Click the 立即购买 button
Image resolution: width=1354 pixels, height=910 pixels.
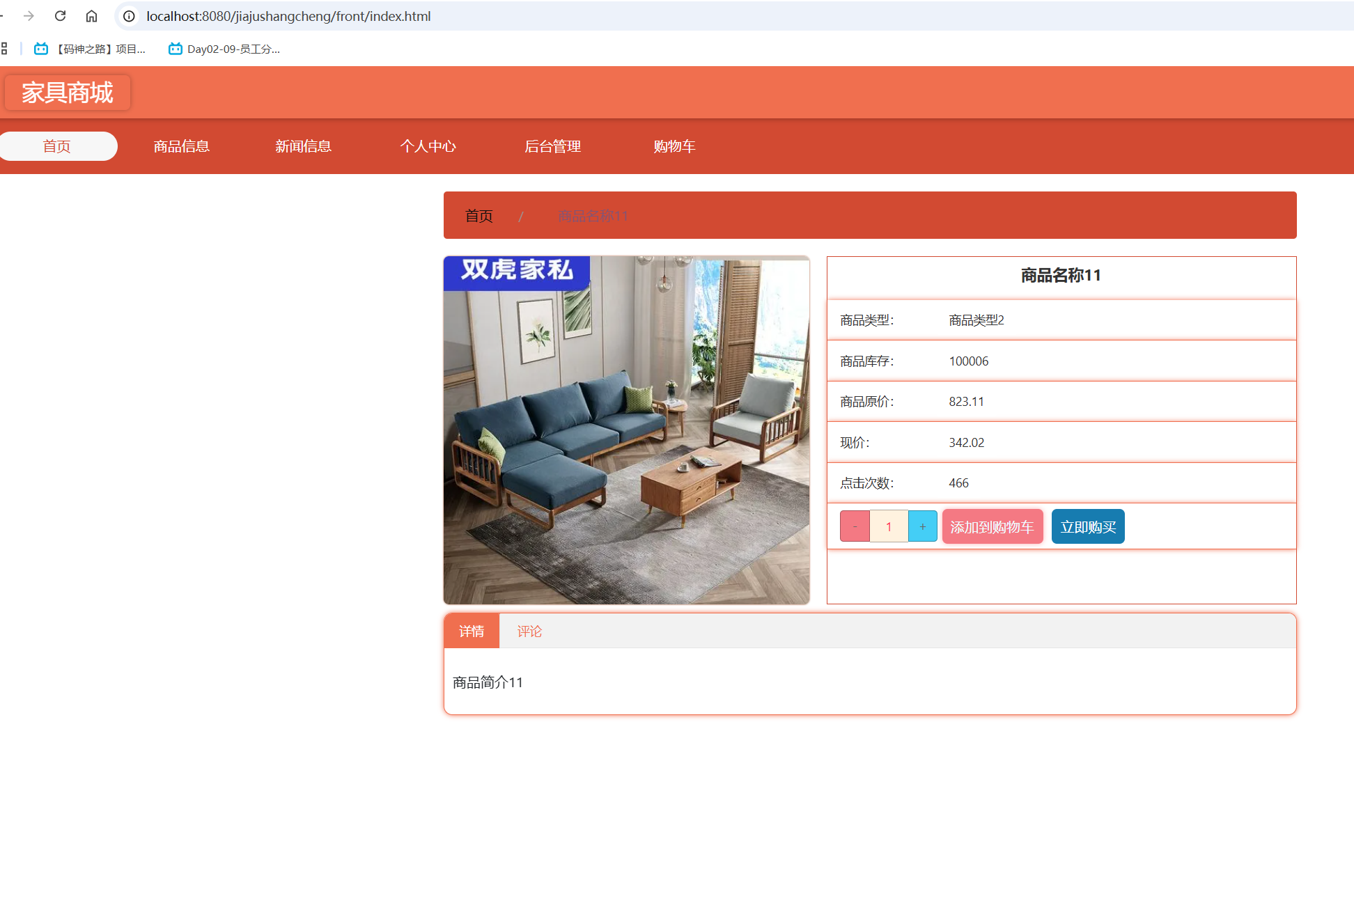[x=1088, y=526]
